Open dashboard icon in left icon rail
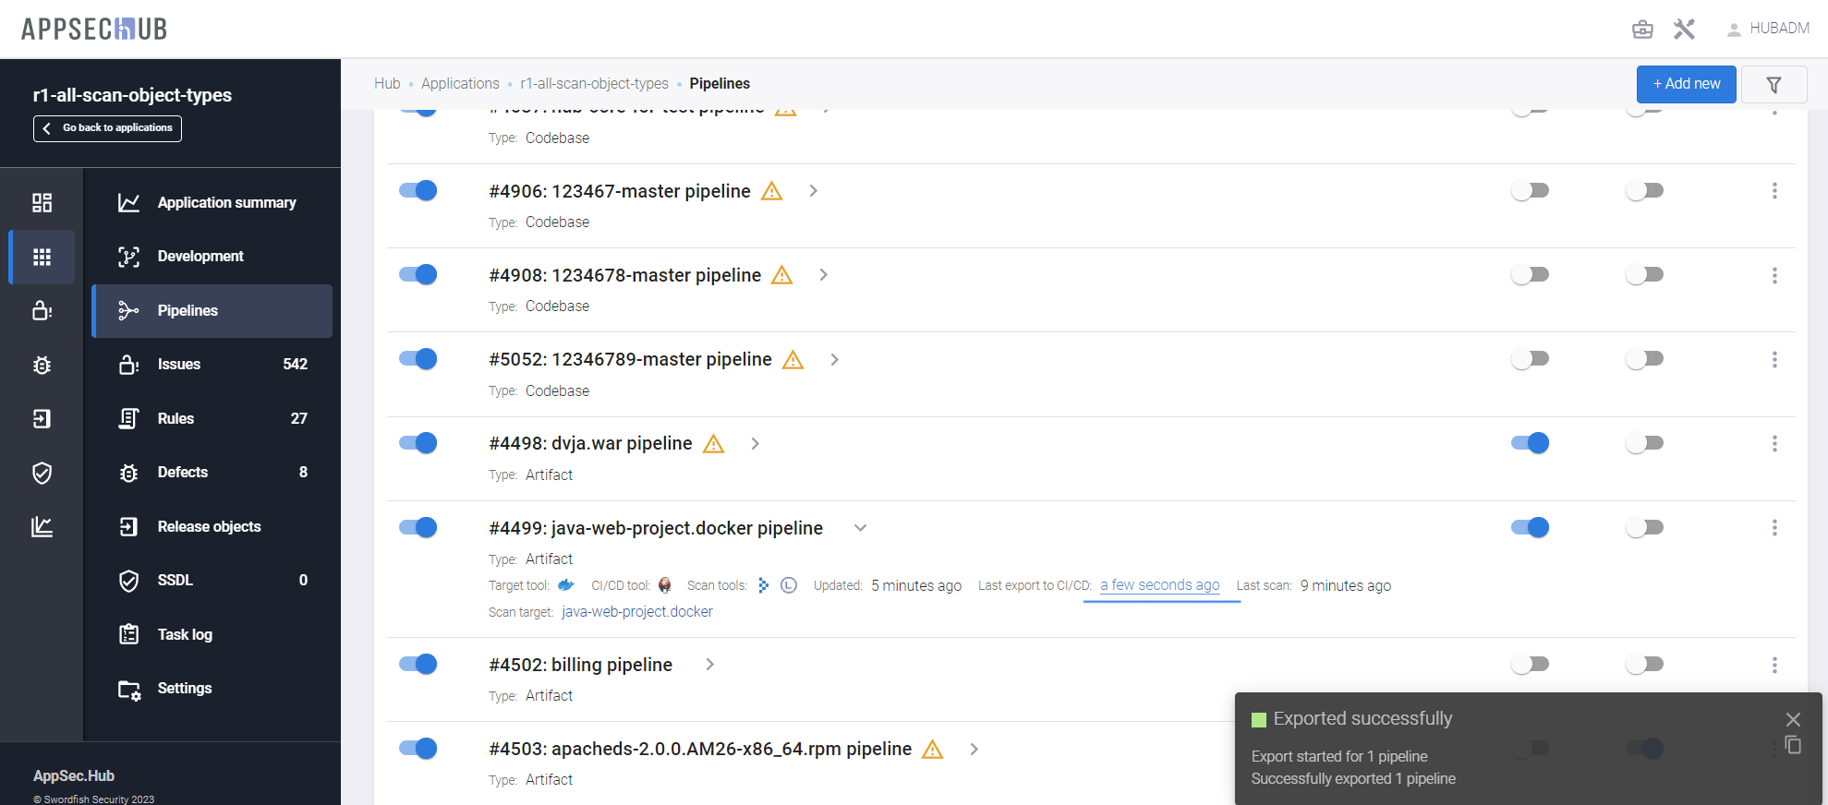This screenshot has width=1828, height=805. click(42, 203)
